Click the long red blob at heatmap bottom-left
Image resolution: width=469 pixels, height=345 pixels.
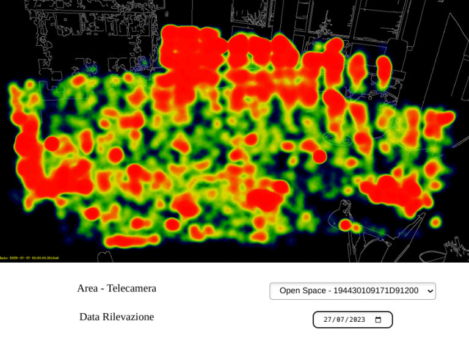131,241
